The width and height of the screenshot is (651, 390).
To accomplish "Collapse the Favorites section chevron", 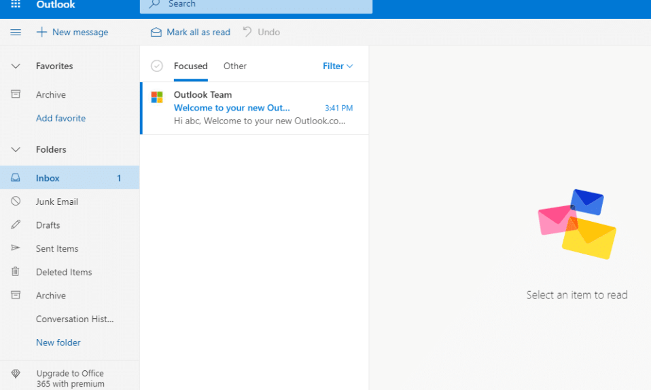I will (16, 66).
